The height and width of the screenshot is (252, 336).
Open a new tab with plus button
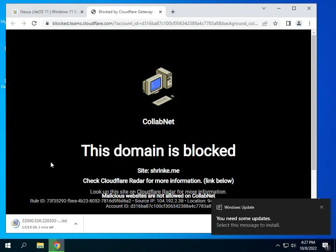[173, 12]
